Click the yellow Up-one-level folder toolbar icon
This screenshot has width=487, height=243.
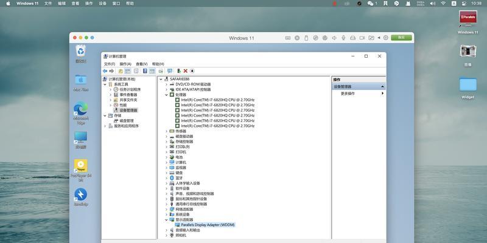121,71
